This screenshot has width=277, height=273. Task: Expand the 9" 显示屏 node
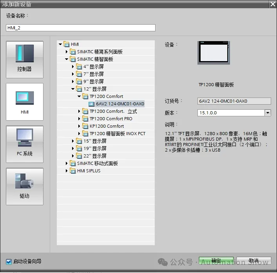[73, 81]
